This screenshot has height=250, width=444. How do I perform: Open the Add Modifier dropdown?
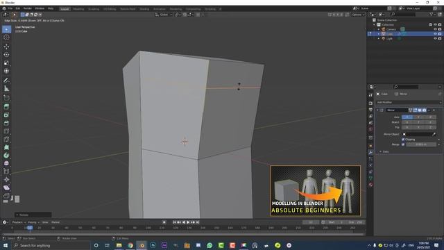tap(409, 102)
